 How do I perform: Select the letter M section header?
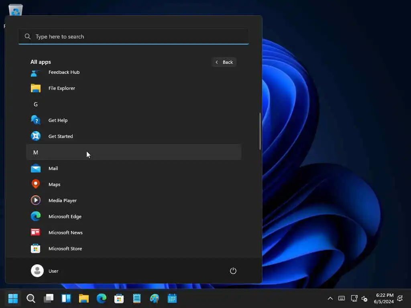click(134, 152)
